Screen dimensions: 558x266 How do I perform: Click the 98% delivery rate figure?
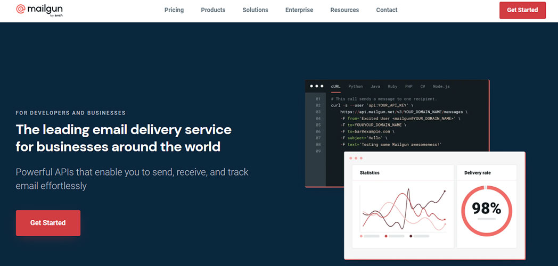point(487,208)
